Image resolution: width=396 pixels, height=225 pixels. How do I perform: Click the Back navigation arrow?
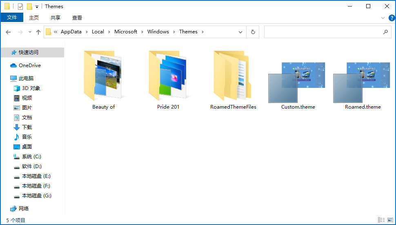pyautogui.click(x=8, y=32)
